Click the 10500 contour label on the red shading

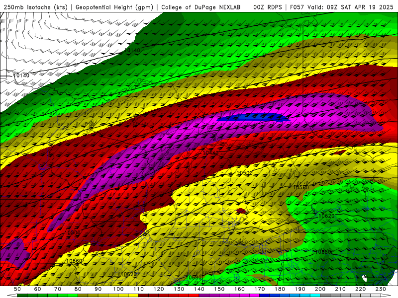[72, 232]
